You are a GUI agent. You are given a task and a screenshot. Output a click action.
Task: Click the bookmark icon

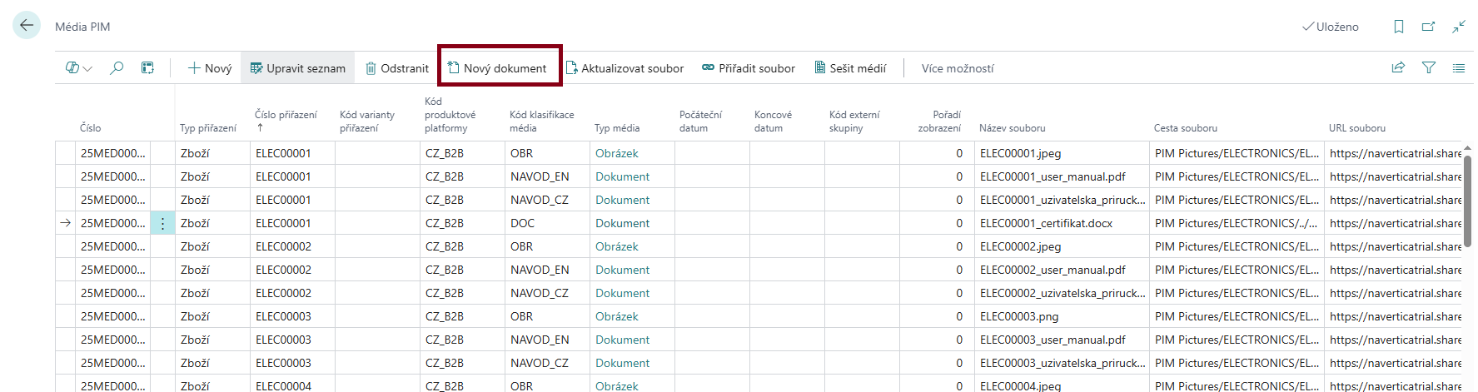click(x=1399, y=27)
